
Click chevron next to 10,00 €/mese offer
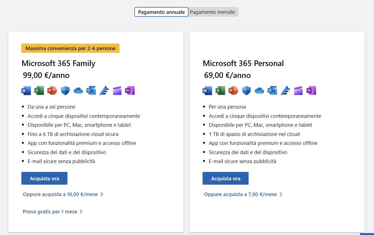[102, 194]
